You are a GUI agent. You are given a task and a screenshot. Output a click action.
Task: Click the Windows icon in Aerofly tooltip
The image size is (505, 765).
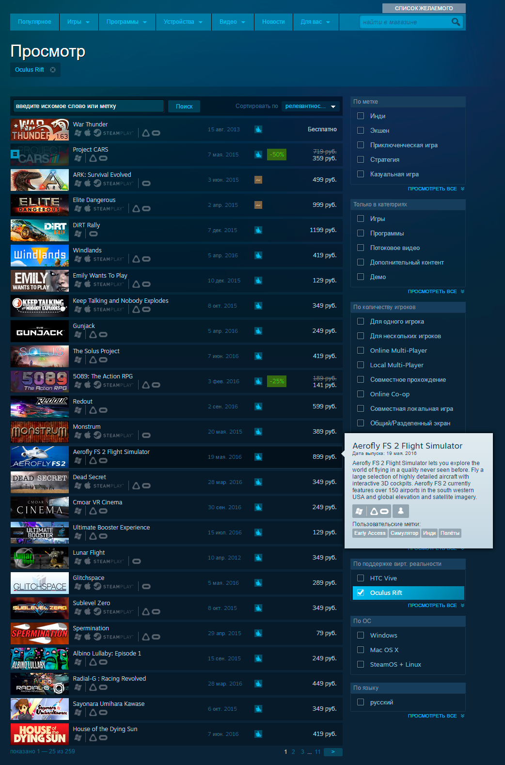pos(359,511)
